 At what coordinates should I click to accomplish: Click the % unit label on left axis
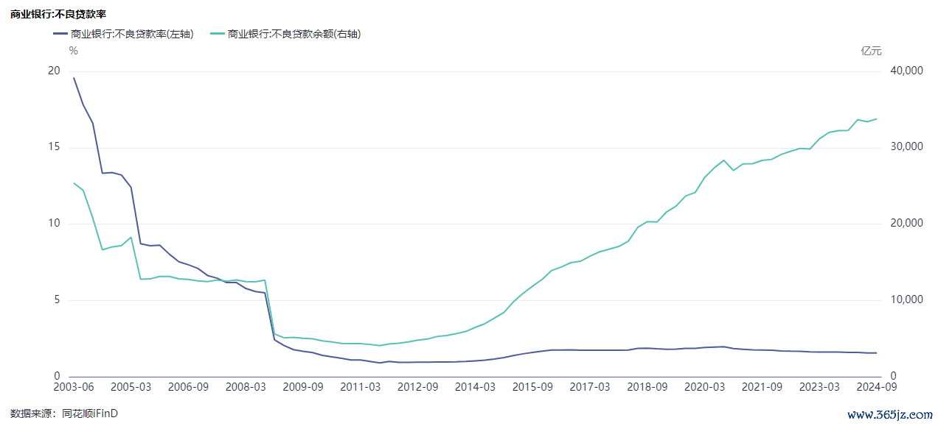point(73,51)
